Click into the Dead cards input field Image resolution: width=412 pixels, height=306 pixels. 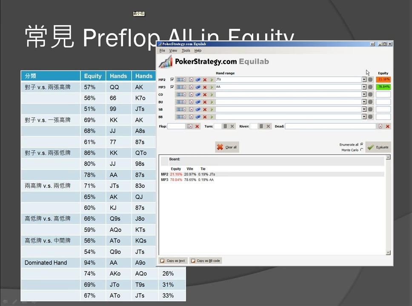(x=331, y=126)
